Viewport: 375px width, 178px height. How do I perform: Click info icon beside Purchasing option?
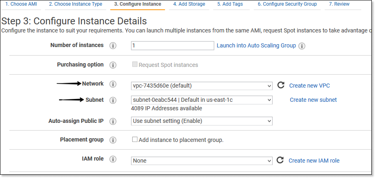[x=113, y=65]
